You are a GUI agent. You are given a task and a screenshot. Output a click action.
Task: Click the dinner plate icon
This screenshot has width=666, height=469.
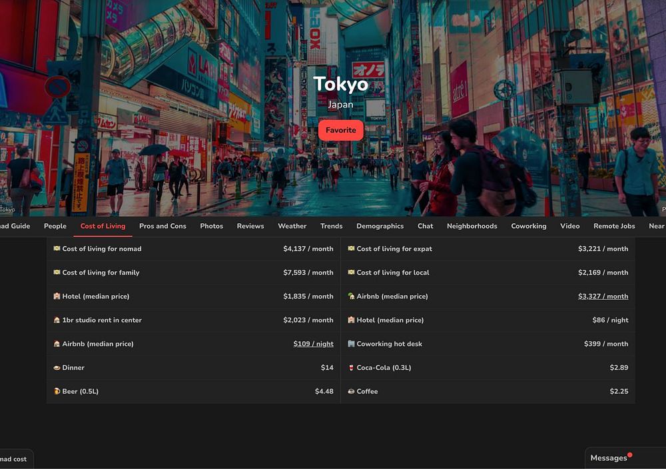pyautogui.click(x=57, y=368)
